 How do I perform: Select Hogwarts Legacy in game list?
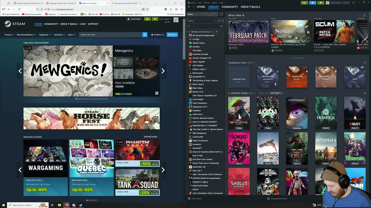tap(200, 182)
